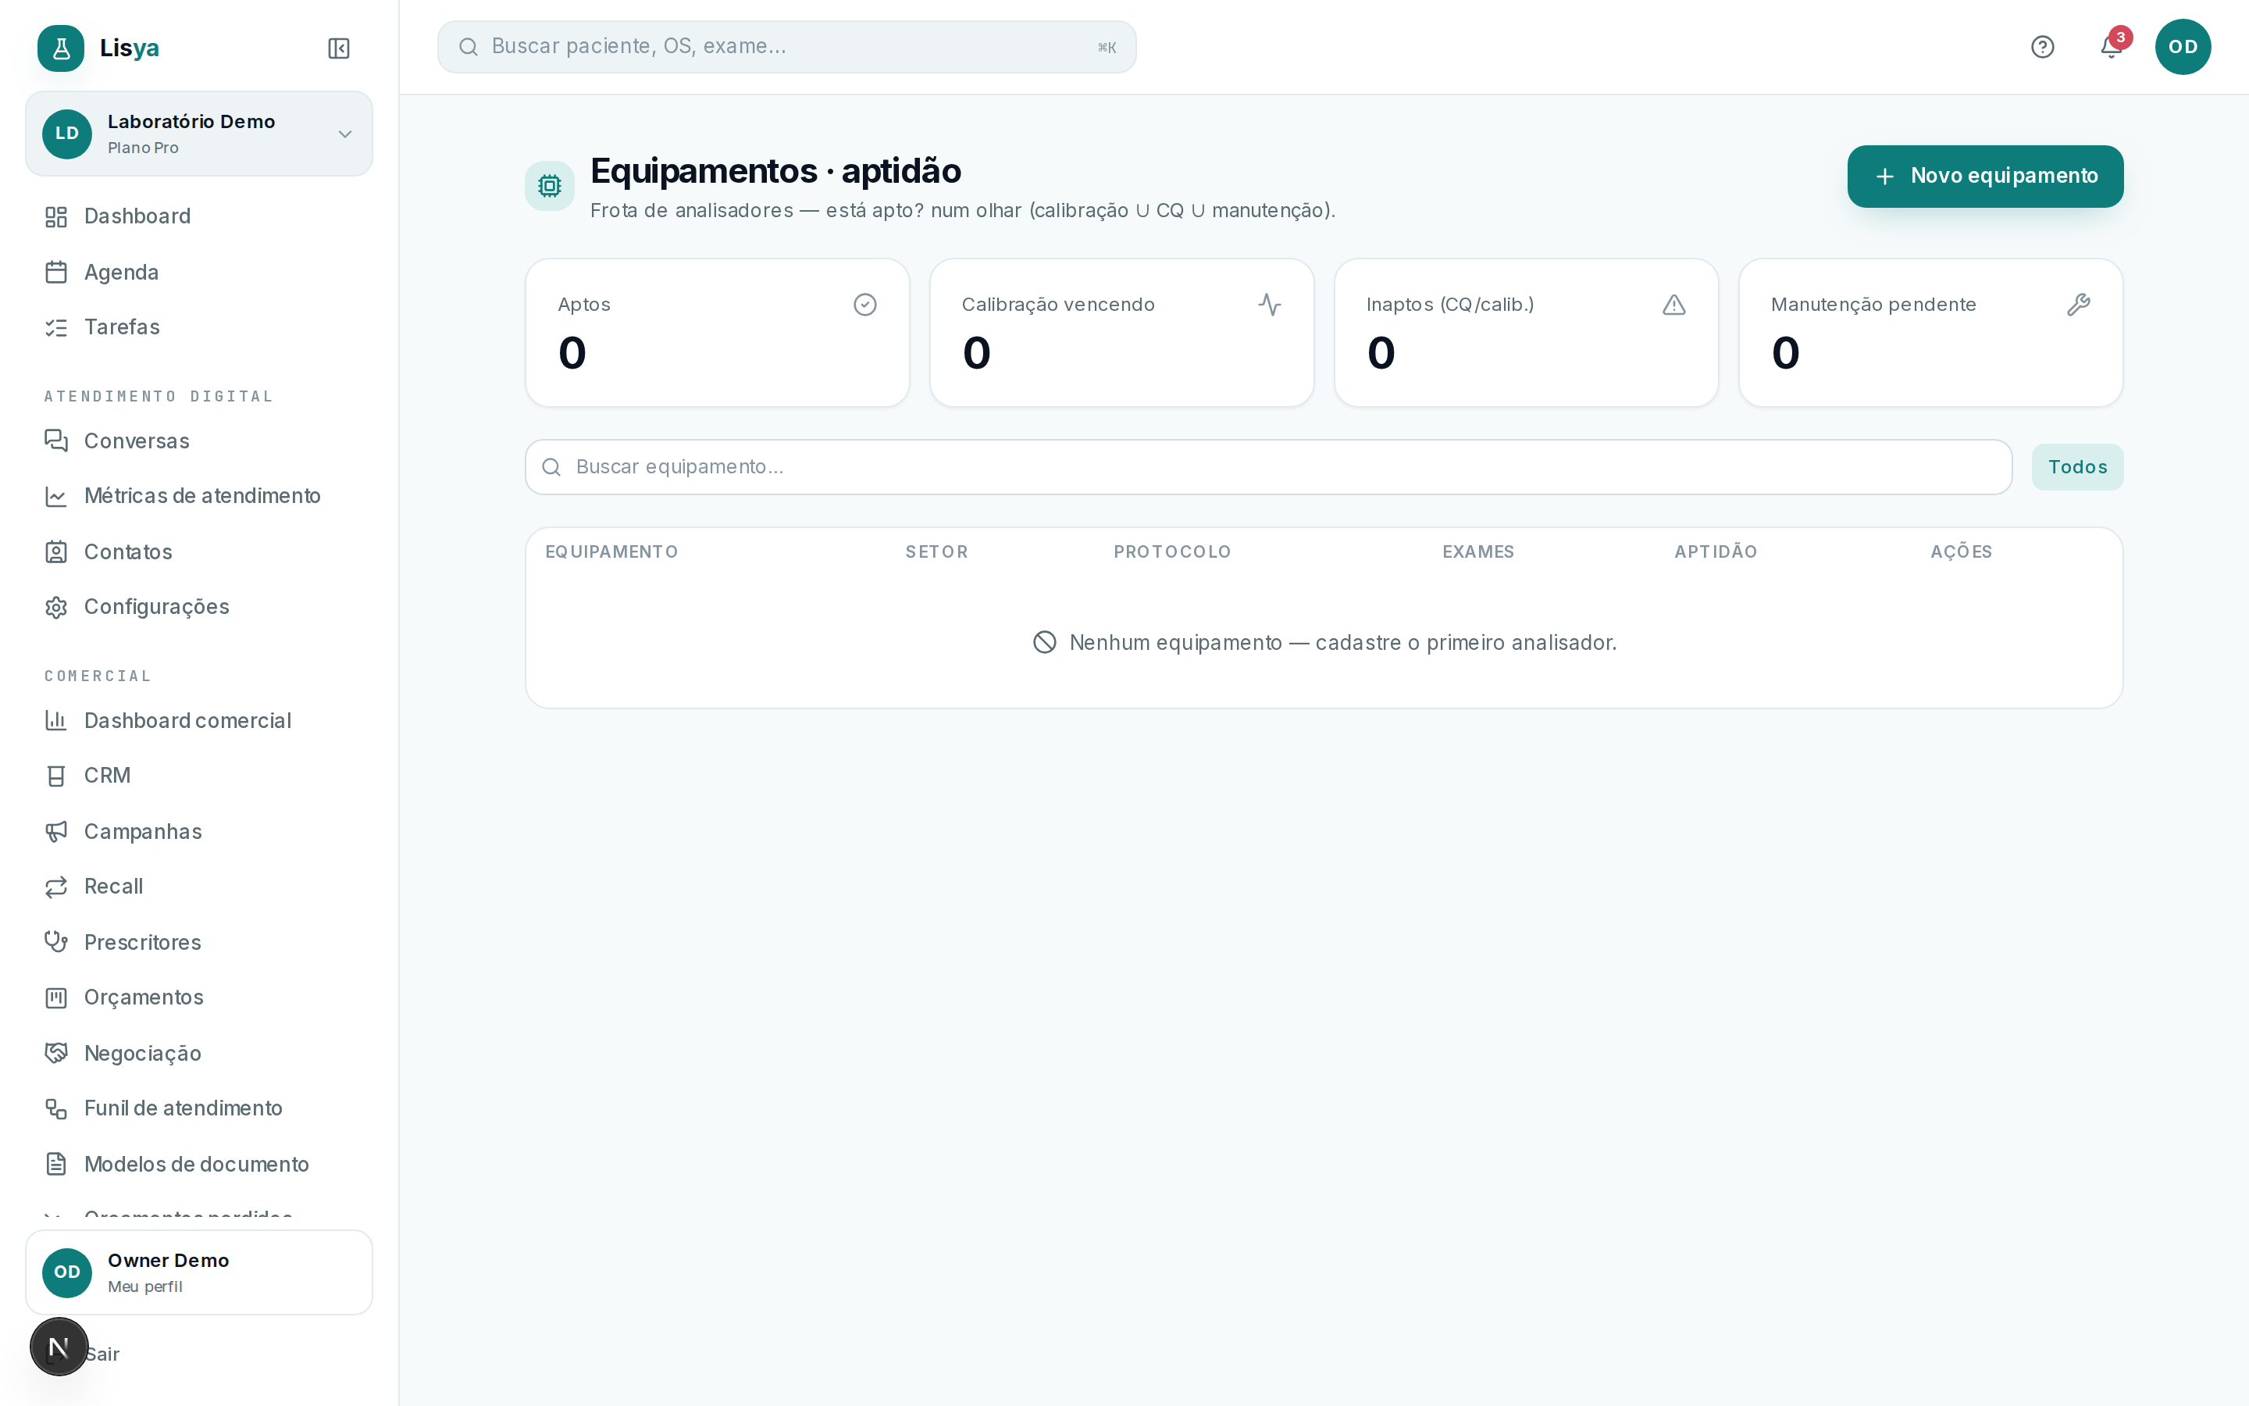Click the Modelos de documento file icon
The image size is (2249, 1406).
[57, 1164]
